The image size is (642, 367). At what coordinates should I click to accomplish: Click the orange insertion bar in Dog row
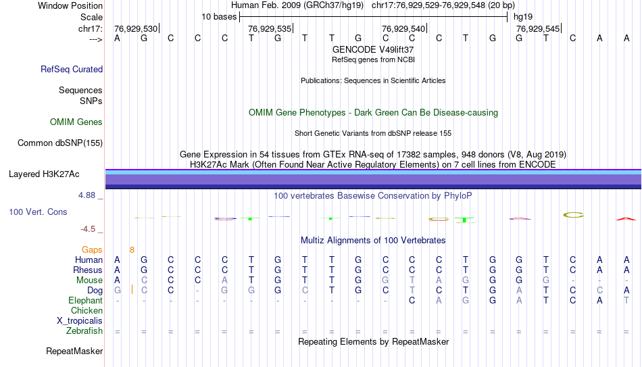[132, 289]
